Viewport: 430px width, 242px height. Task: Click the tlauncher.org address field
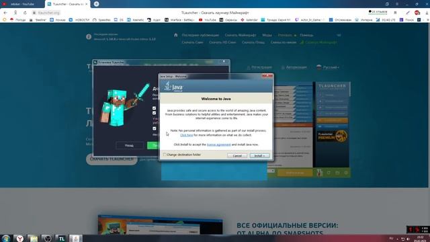pos(48,13)
